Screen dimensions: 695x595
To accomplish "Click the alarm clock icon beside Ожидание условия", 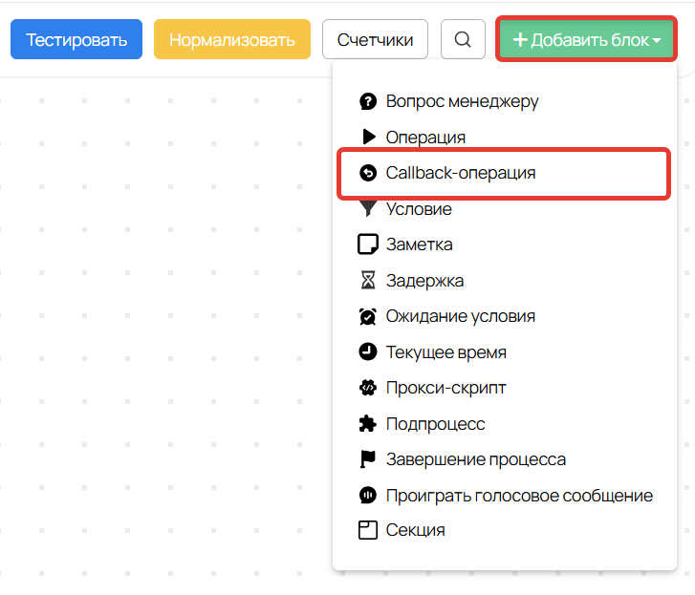I will pyautogui.click(x=368, y=316).
